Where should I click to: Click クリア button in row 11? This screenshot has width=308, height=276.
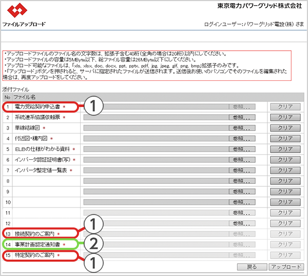tap(285, 213)
